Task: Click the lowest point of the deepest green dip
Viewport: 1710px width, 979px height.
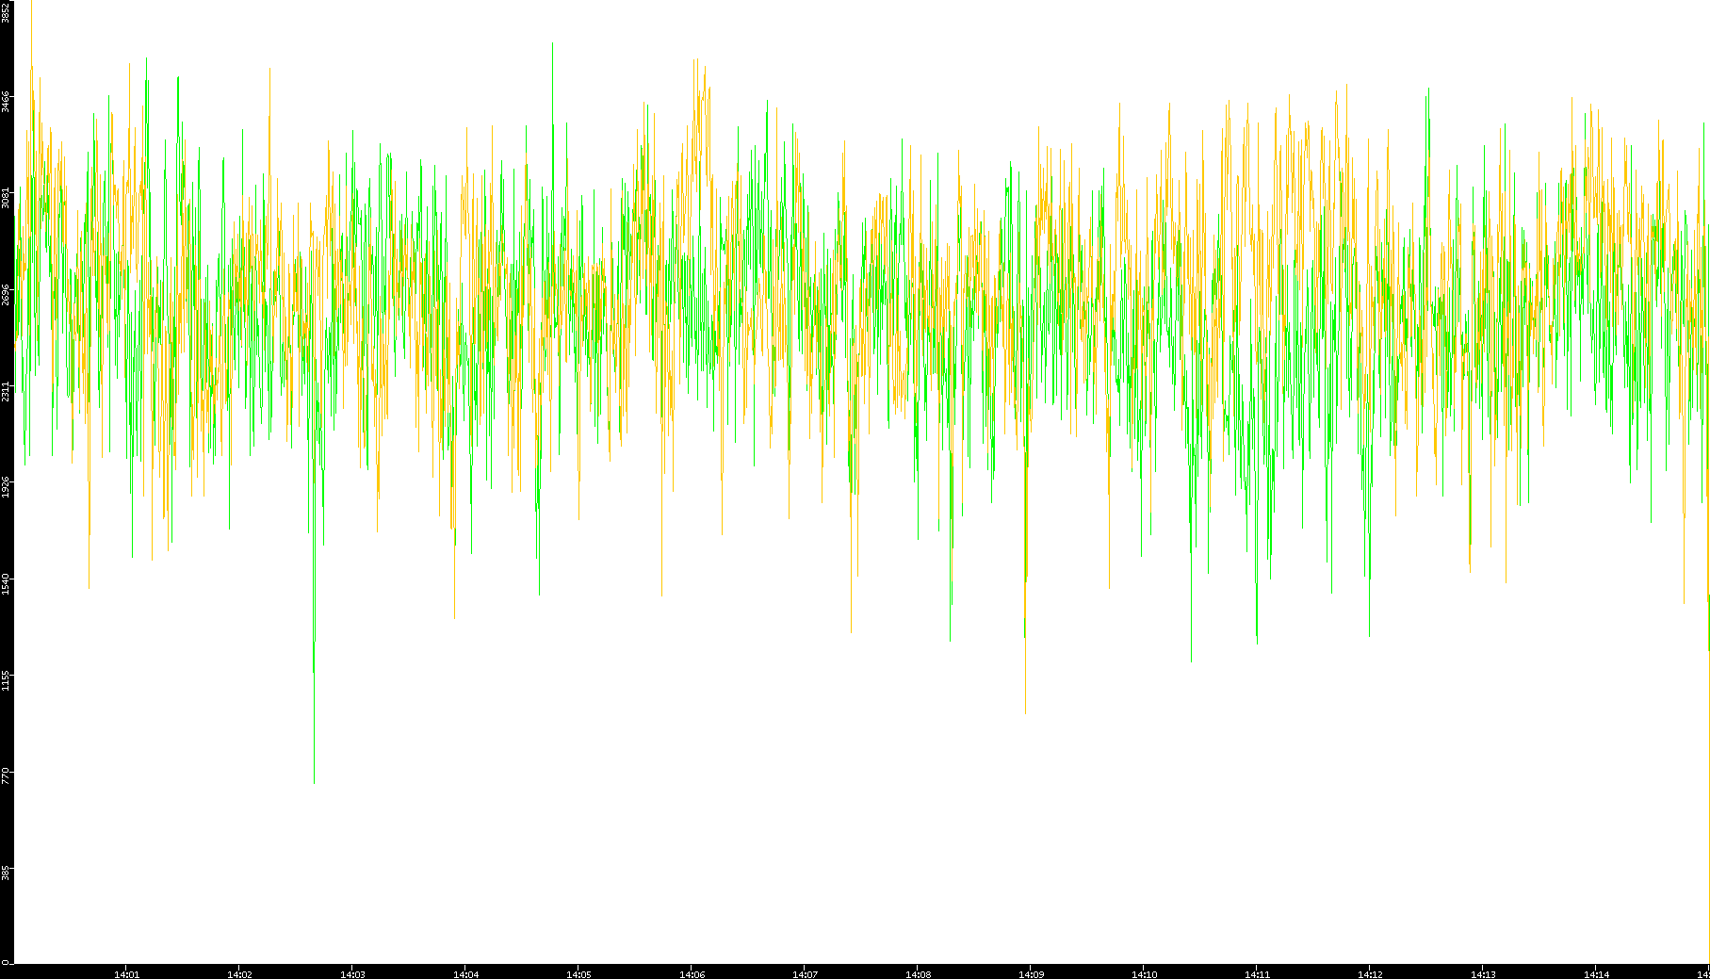Action: click(314, 782)
